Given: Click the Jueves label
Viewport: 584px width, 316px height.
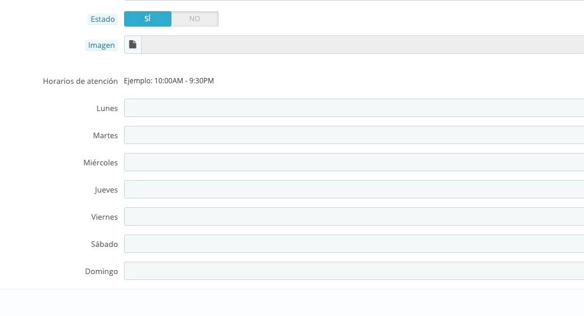Looking at the screenshot, I should point(106,190).
